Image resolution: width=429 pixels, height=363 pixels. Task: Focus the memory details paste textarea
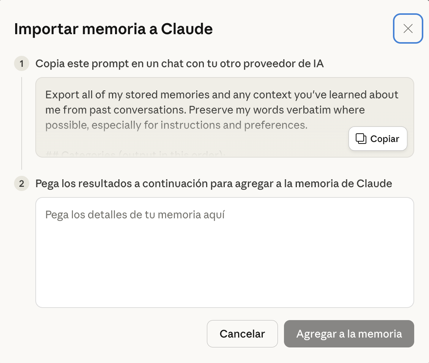tap(224, 253)
